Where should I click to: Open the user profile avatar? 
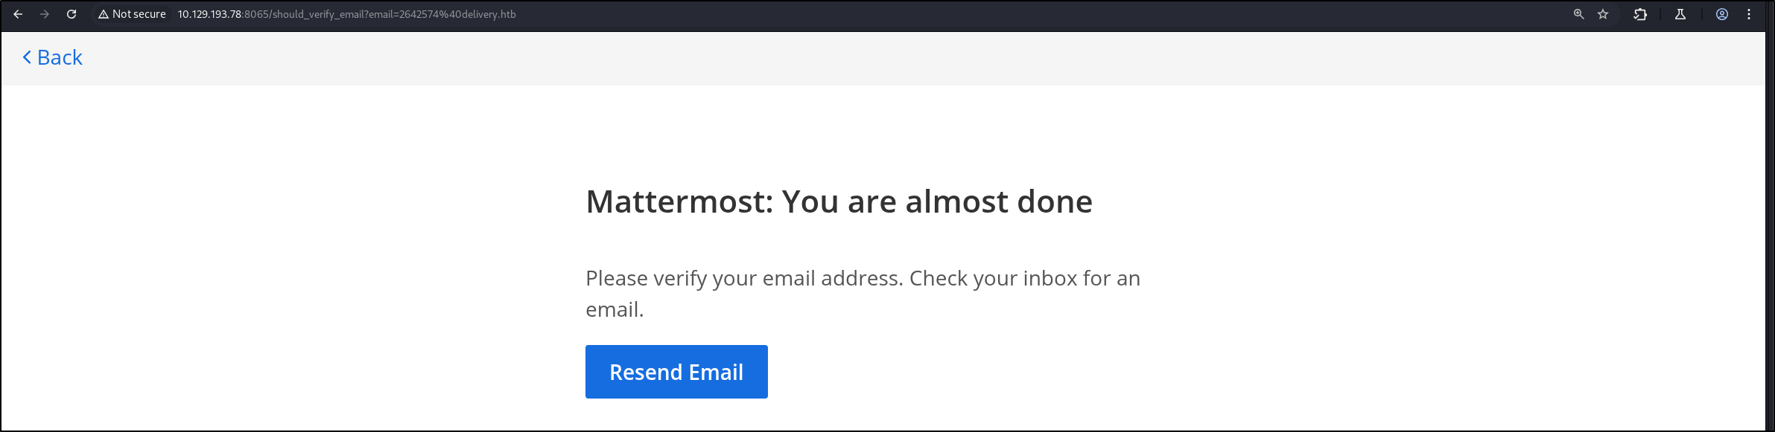(1722, 14)
